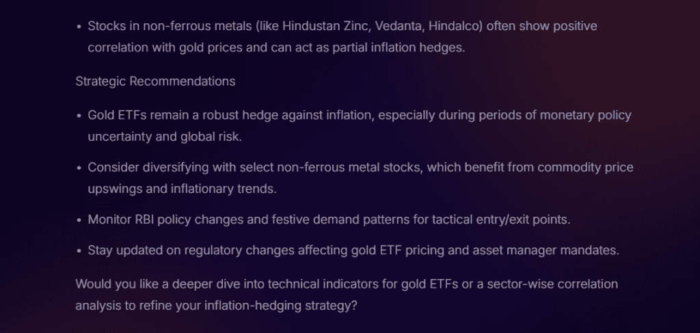700x333 pixels.
Task: Click the line 'upswings and inflationary trends.'
Action: [182, 189]
